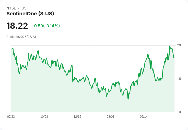Viewport: 188px width, 130px height.
Task: Select the 07/23 date axis label
Action: point(11,116)
